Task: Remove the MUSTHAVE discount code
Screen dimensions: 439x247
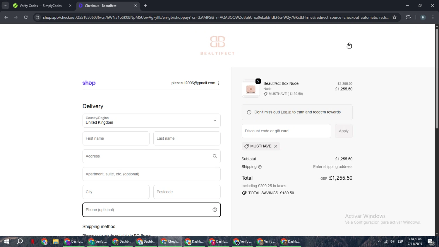Action: pos(276,146)
